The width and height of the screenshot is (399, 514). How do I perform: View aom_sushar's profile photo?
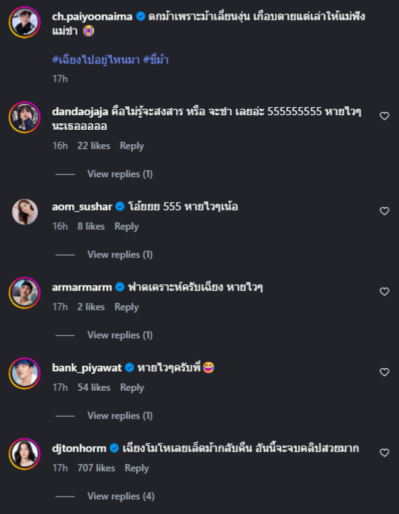point(24,212)
